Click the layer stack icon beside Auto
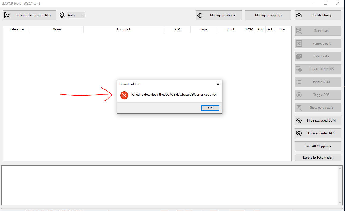 pyautogui.click(x=62, y=15)
